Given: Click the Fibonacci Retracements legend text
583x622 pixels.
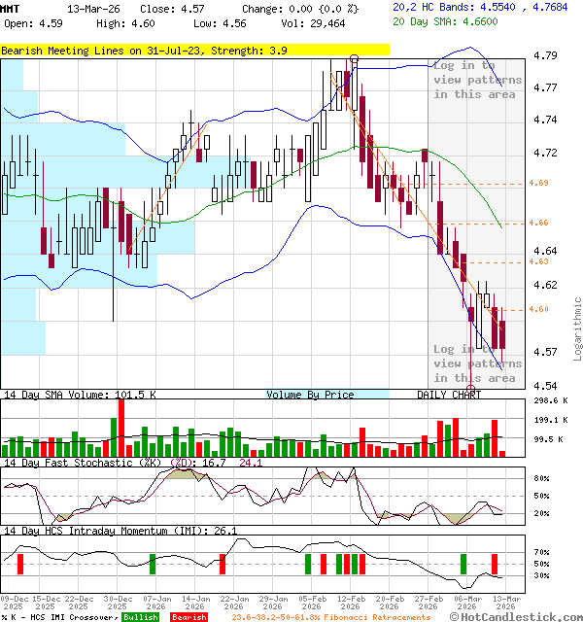Looking at the screenshot, I should click(x=330, y=617).
